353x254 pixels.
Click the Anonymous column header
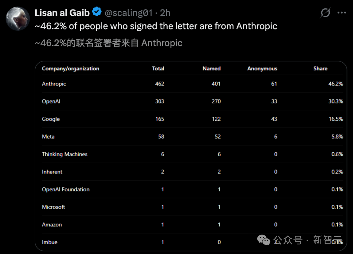(262, 69)
